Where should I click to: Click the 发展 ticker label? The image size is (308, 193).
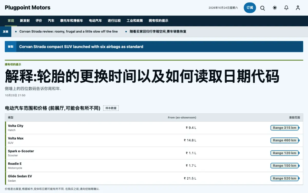[x=6, y=31]
